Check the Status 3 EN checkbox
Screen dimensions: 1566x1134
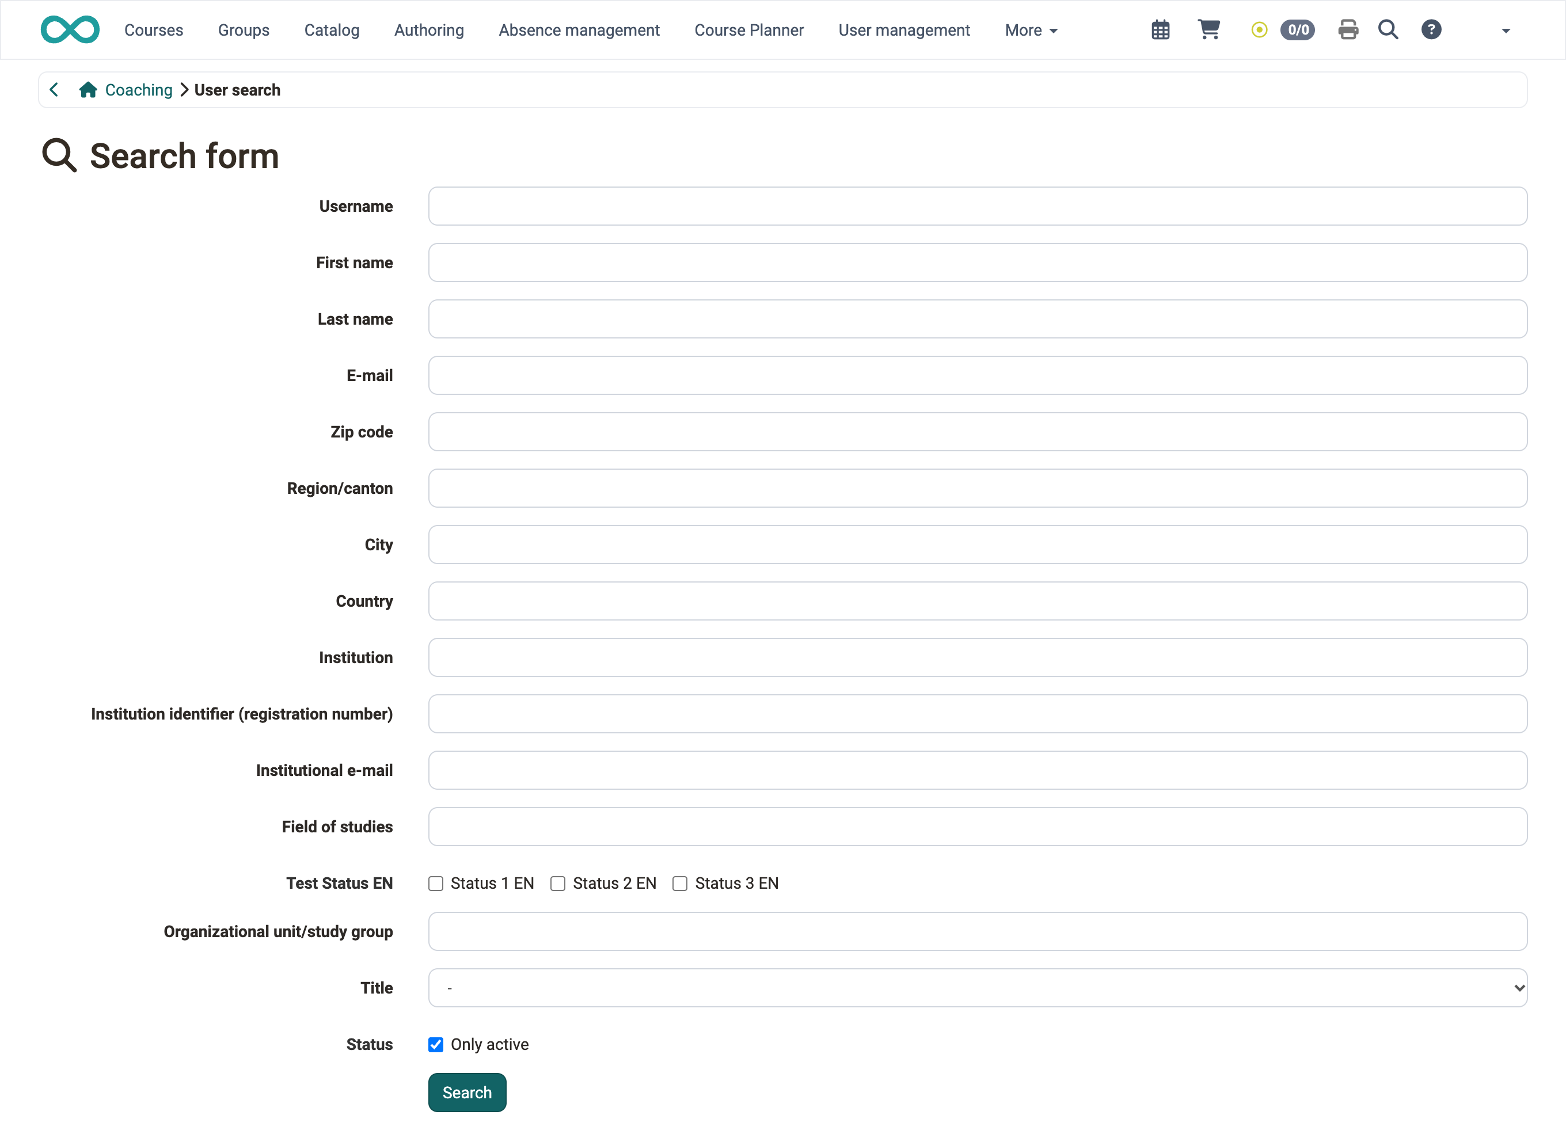pyautogui.click(x=680, y=884)
